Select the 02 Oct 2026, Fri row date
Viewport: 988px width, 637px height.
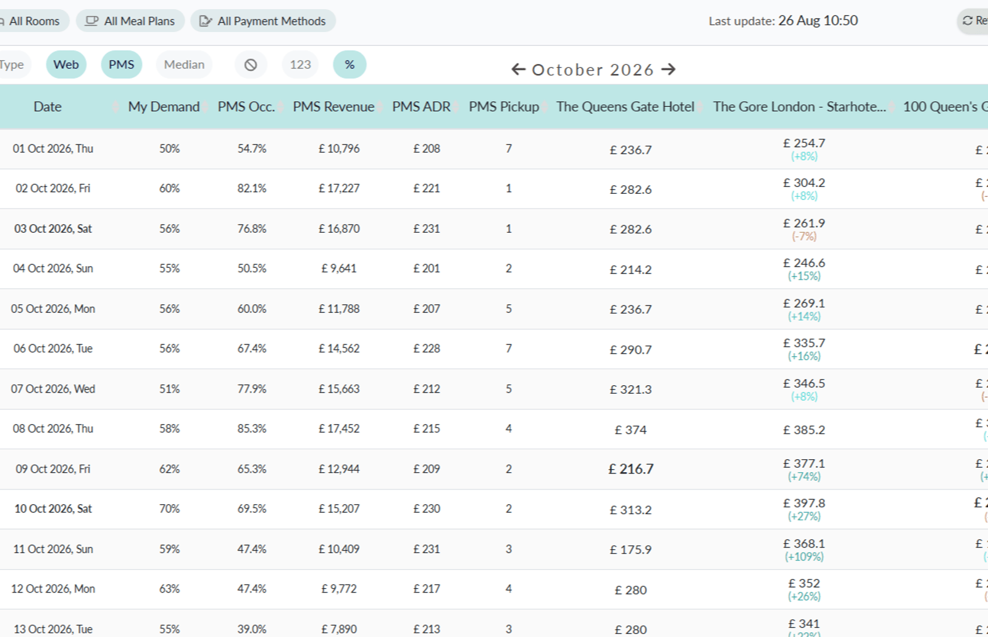(x=53, y=188)
